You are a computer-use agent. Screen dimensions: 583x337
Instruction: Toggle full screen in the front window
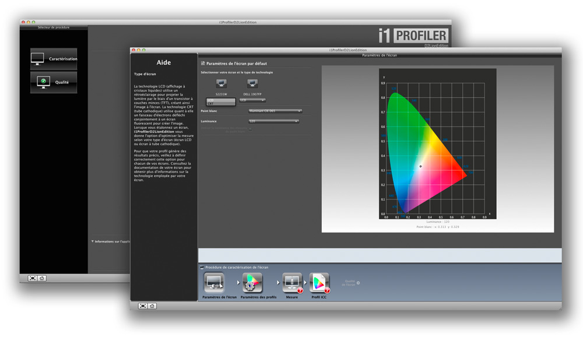(143, 306)
